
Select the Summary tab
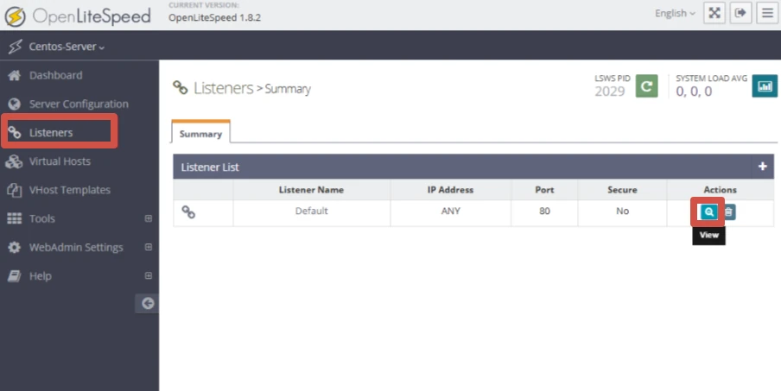[200, 133]
